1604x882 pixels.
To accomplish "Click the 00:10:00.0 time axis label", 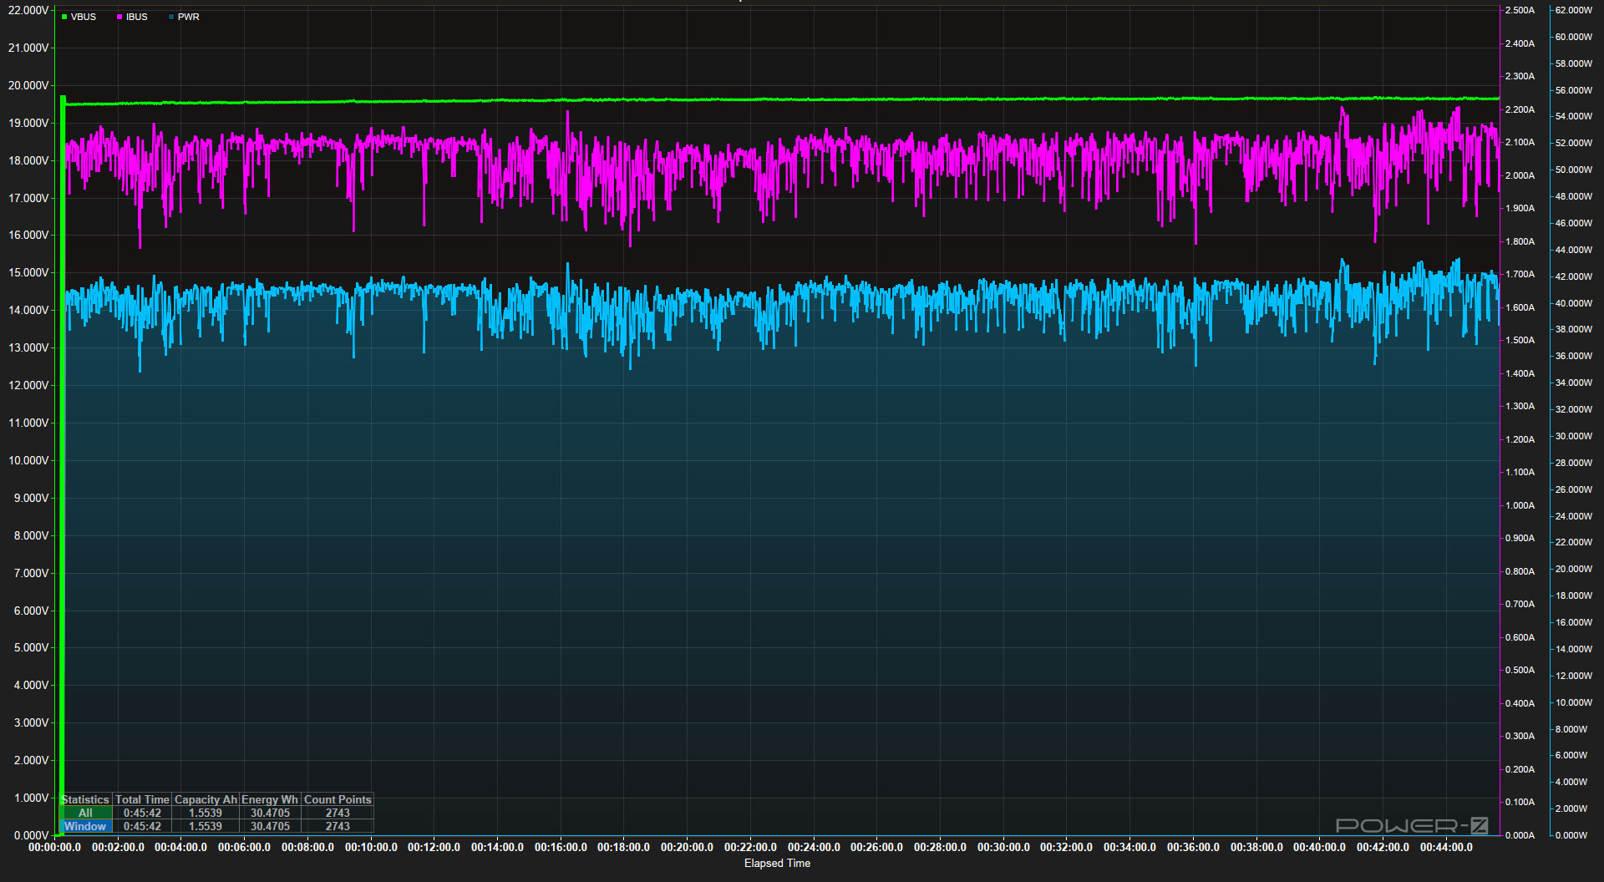I will point(371,847).
